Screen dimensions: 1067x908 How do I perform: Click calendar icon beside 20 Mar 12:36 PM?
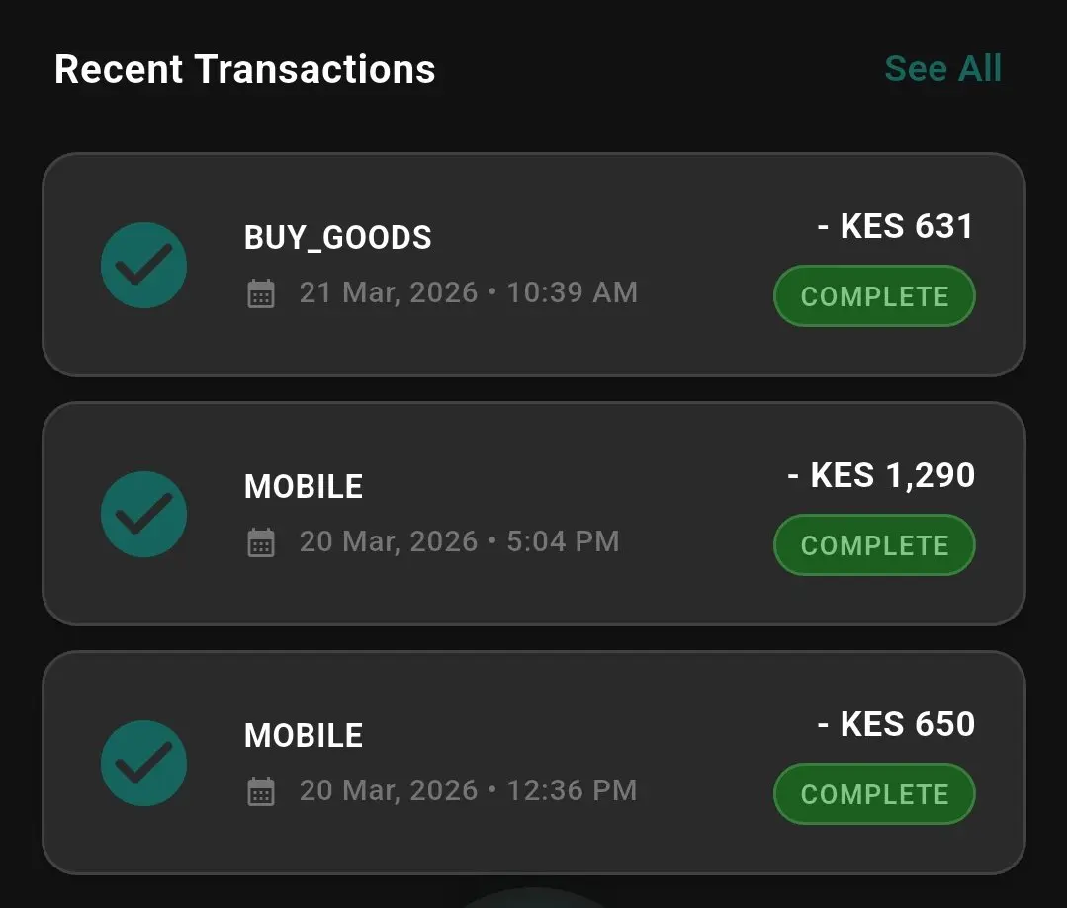click(261, 791)
